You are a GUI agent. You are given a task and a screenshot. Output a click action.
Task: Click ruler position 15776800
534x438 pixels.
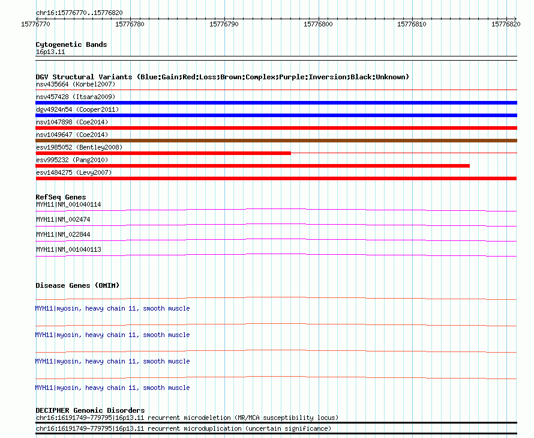[318, 24]
